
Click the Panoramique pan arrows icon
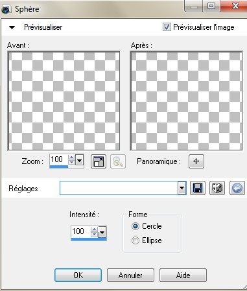[196, 161]
